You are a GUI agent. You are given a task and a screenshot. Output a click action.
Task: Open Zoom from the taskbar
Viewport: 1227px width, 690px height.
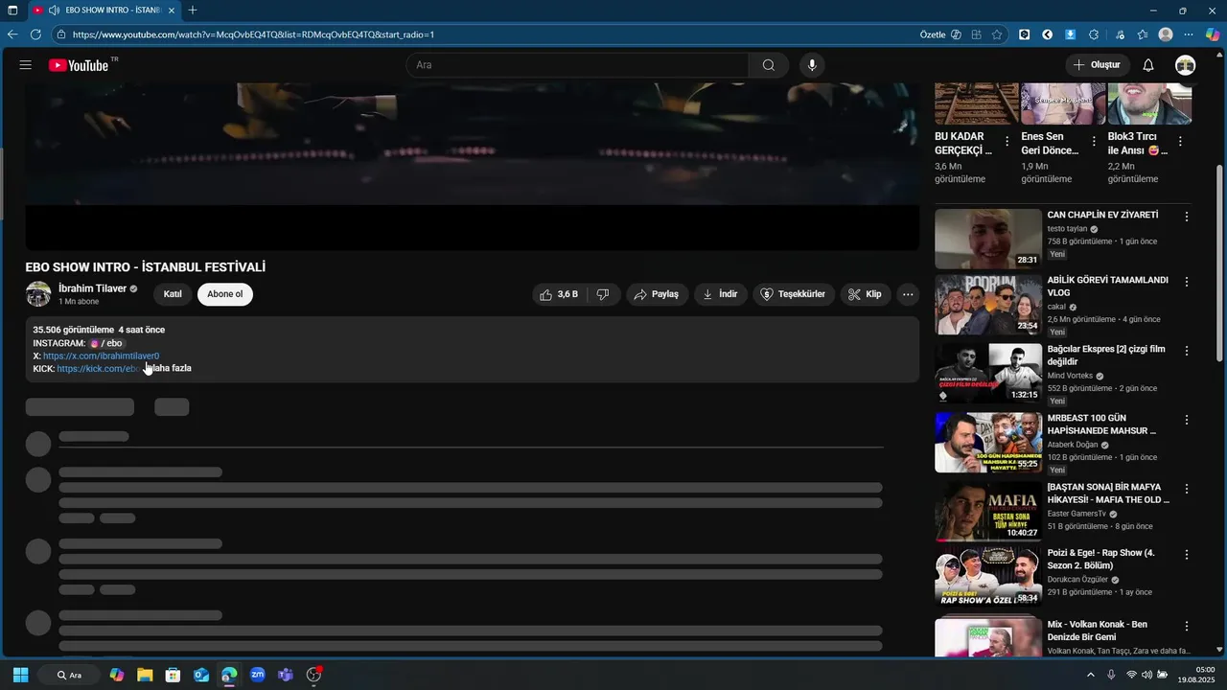257,675
